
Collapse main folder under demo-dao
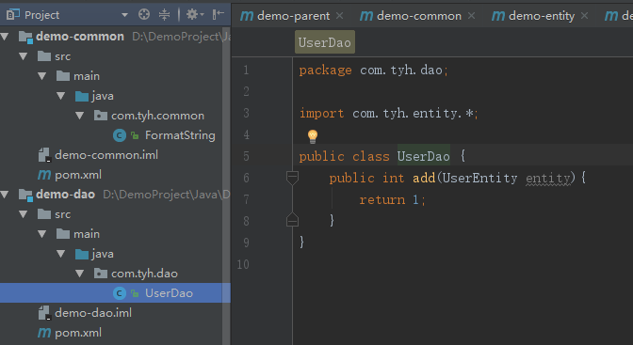click(42, 234)
